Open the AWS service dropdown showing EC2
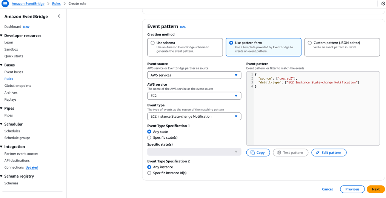 pyautogui.click(x=194, y=96)
